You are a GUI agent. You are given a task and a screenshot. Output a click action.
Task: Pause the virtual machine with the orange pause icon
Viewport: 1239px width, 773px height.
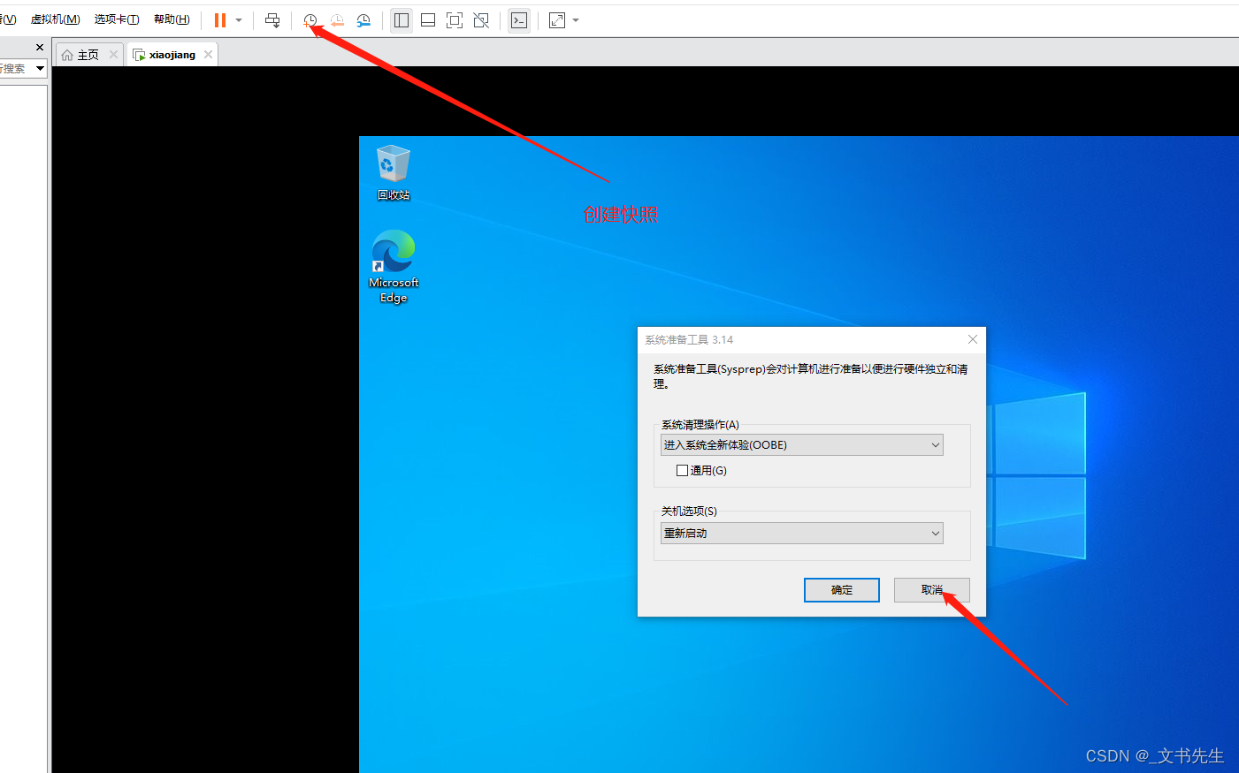point(220,20)
